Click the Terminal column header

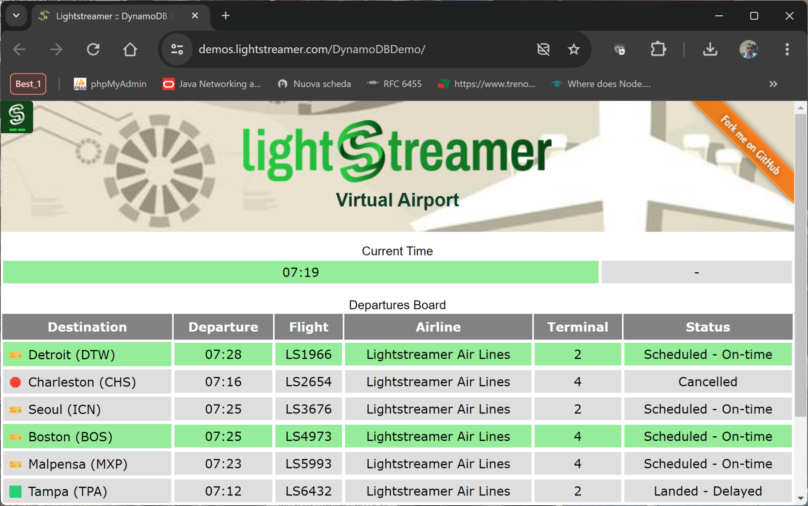point(578,327)
